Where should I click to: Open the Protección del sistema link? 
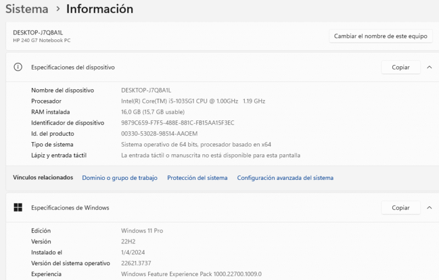[x=198, y=178]
